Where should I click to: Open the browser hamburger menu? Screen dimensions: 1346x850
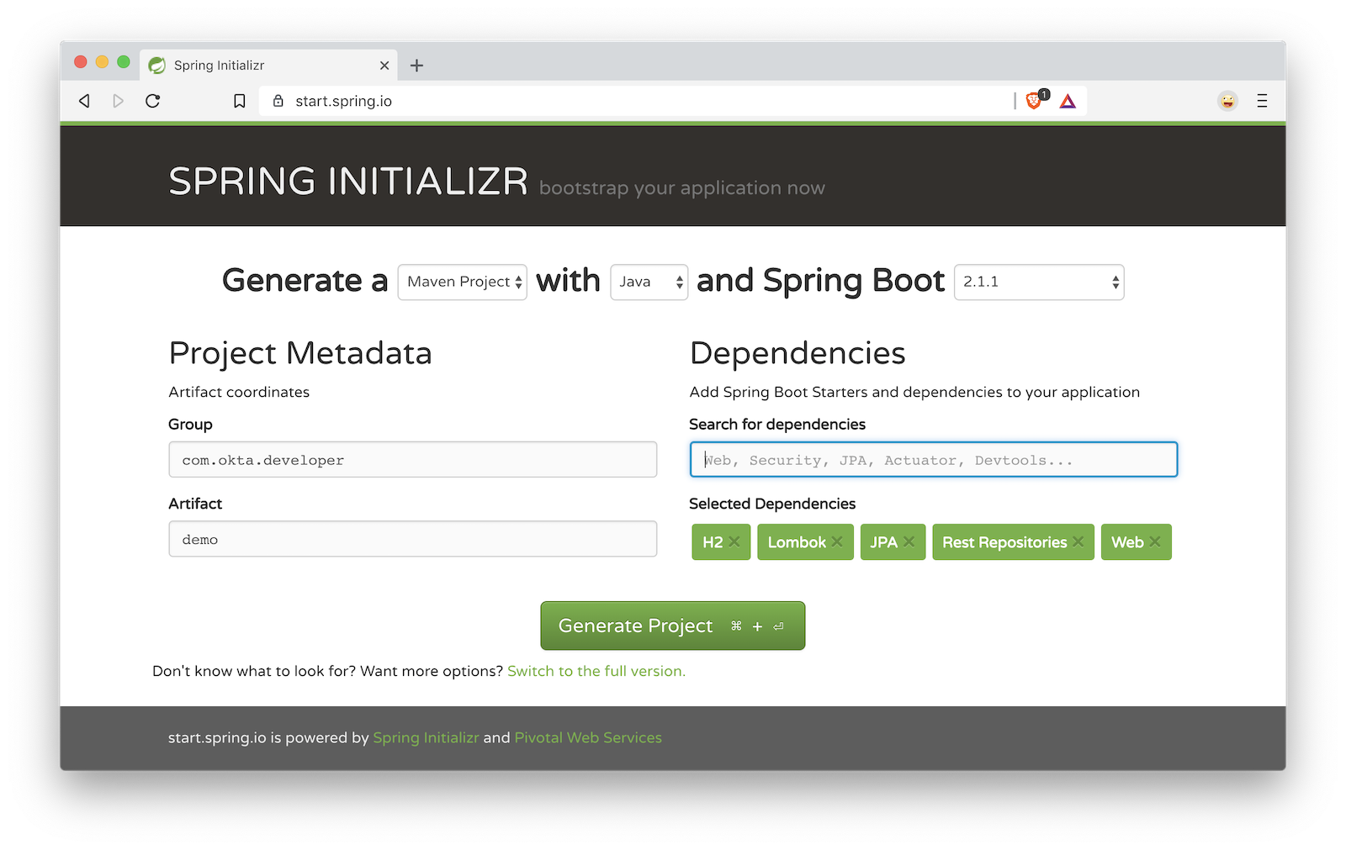point(1262,101)
